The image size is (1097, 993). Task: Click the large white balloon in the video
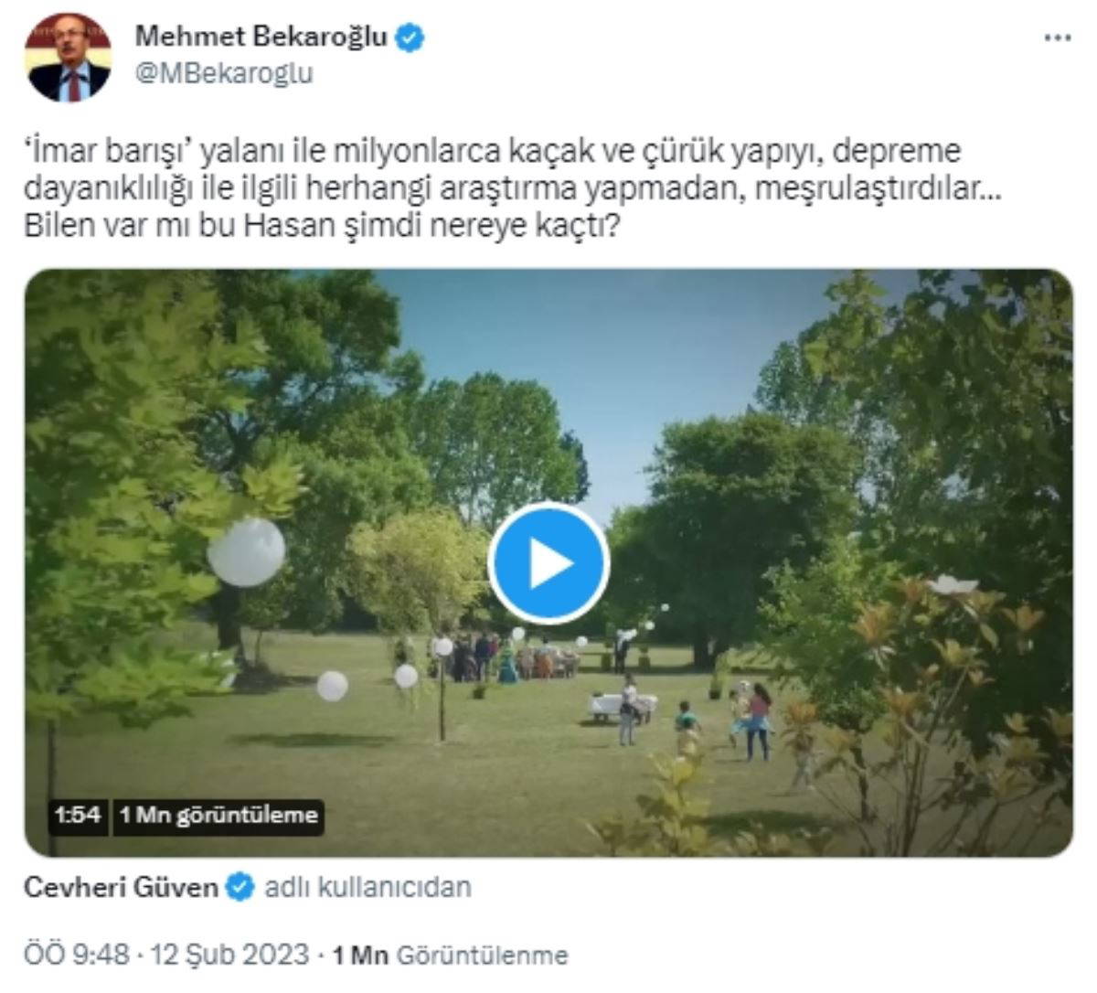[246, 551]
